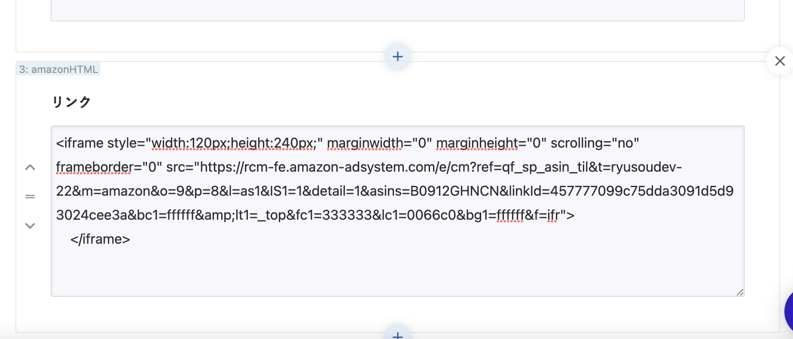
Task: Click the empty area below the iframe code
Action: [x=397, y=270]
